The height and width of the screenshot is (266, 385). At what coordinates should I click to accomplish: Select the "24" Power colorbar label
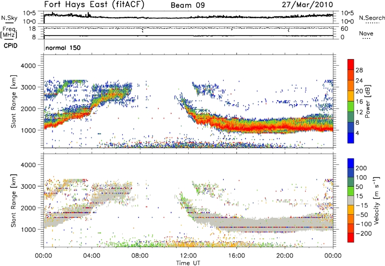(x=359, y=81)
